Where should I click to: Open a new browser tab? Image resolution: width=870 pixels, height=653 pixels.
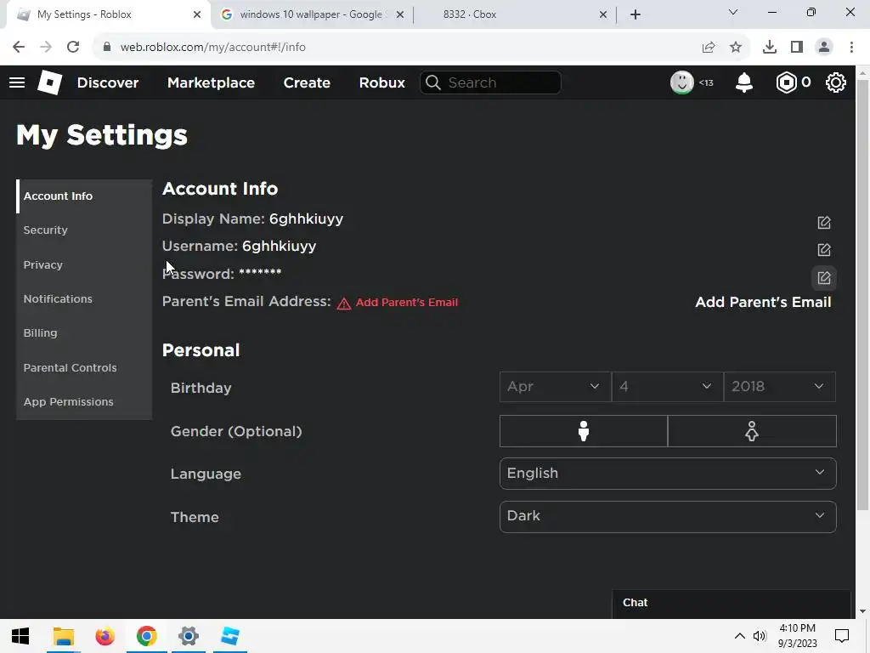click(x=636, y=14)
